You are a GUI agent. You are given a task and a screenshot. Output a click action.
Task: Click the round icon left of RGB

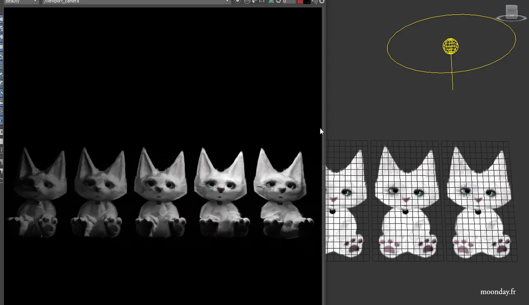tap(238, 2)
